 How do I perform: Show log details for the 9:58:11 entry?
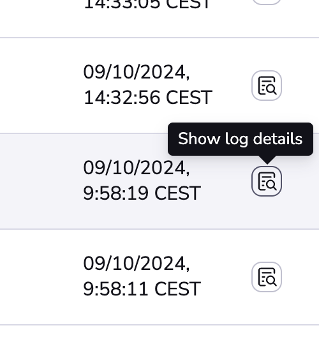click(x=267, y=277)
